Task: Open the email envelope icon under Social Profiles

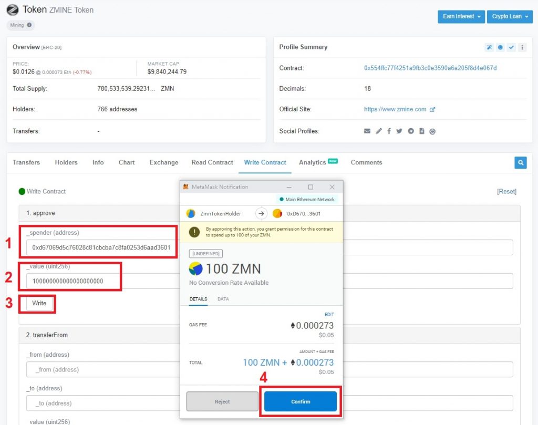Action: point(367,131)
